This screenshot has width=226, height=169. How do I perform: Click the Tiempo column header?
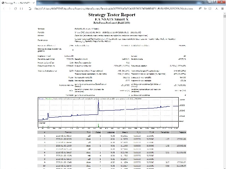[x=68, y=132]
